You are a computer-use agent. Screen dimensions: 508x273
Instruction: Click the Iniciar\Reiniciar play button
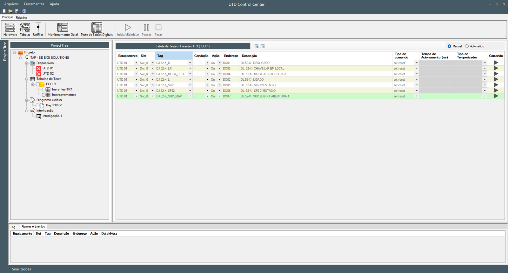click(128, 30)
